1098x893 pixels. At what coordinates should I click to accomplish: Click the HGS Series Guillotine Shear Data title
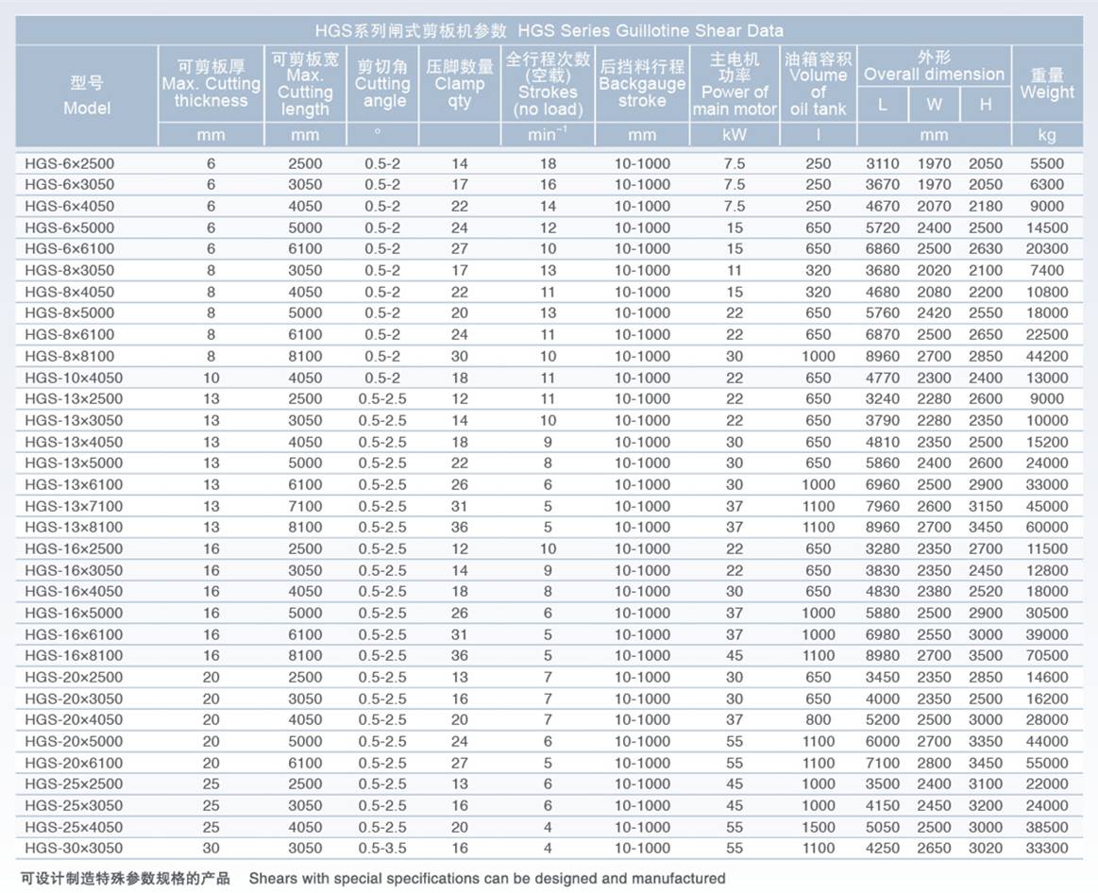(x=549, y=30)
